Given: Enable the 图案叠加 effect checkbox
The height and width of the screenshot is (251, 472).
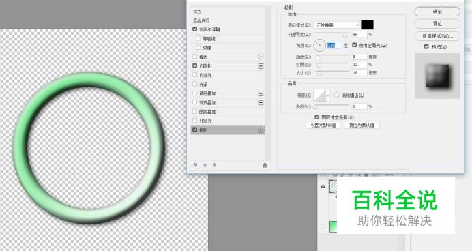Looking at the screenshot, I should click(195, 111).
